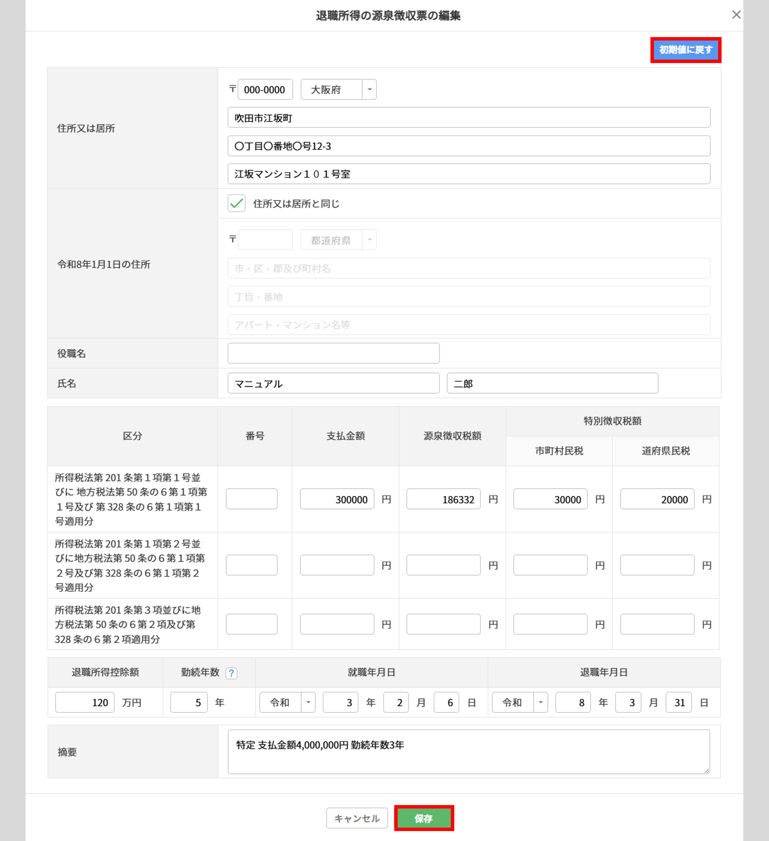Image resolution: width=769 pixels, height=841 pixels.
Task: Click the 支払金額 field showing 300000
Action: pos(337,499)
